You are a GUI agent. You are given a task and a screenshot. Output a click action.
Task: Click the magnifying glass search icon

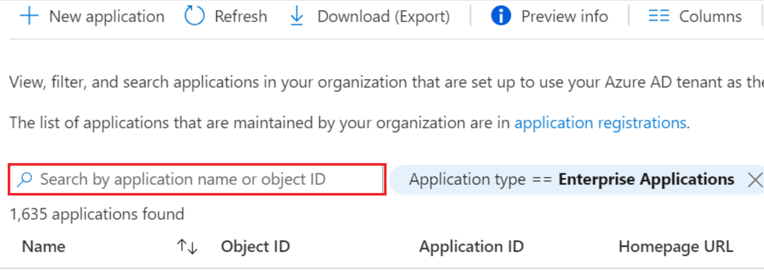click(24, 179)
